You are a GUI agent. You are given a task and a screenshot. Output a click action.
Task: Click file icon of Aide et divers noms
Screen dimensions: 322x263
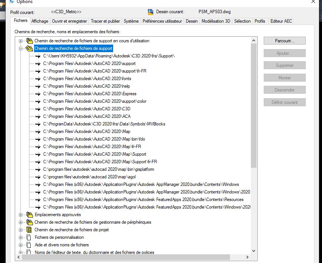tap(29, 245)
